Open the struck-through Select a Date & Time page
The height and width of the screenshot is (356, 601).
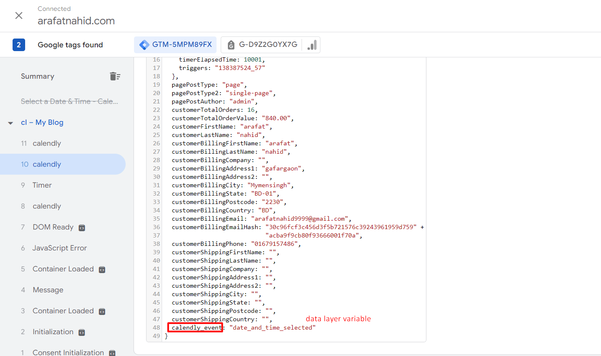coord(70,101)
